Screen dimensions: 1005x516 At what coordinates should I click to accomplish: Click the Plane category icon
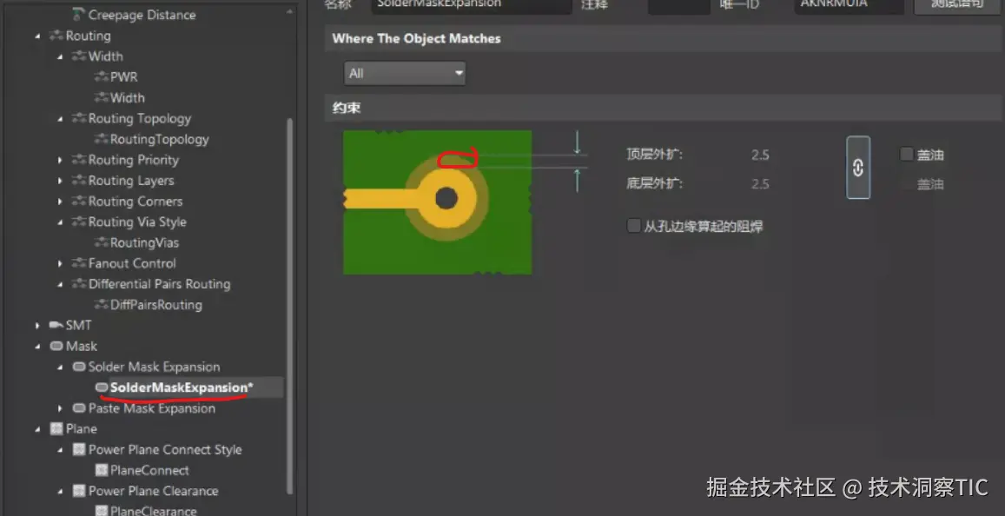[56, 429]
